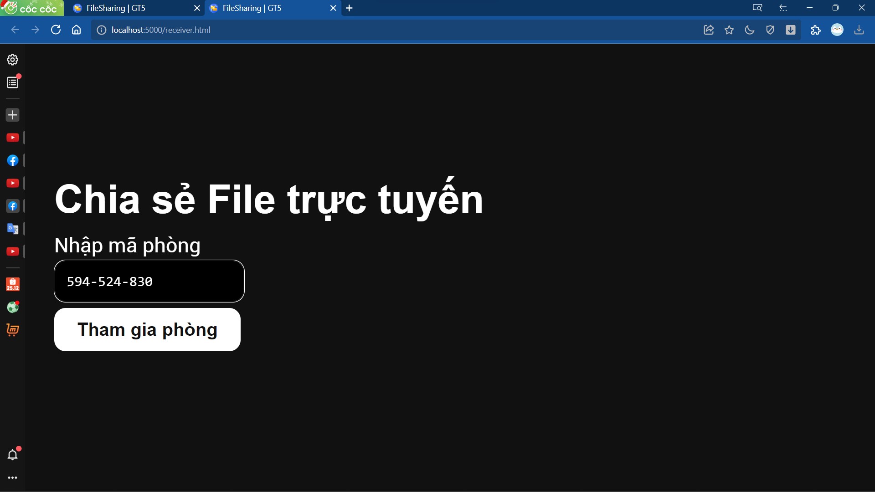The image size is (875, 492).
Task: Expand the add-shortcut plus in the sidebar
Action: 12,115
